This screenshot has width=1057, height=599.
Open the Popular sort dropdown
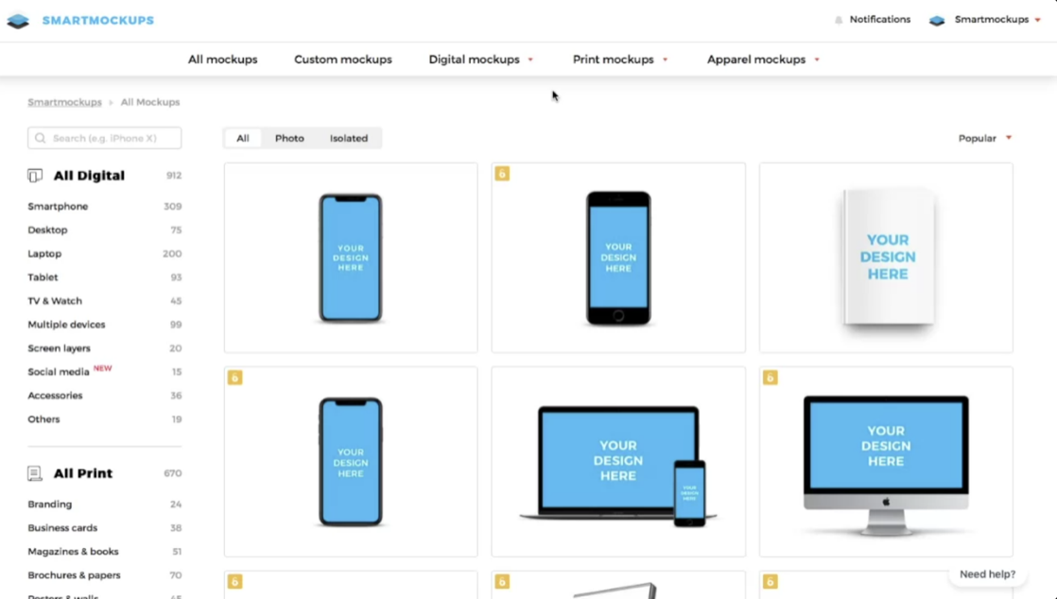click(985, 138)
